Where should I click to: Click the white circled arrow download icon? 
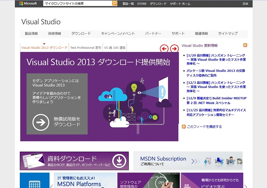41,122
